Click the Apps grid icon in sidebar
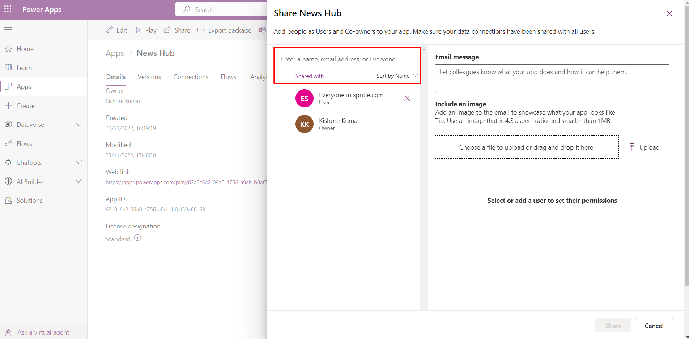The height and width of the screenshot is (339, 689). click(8, 86)
